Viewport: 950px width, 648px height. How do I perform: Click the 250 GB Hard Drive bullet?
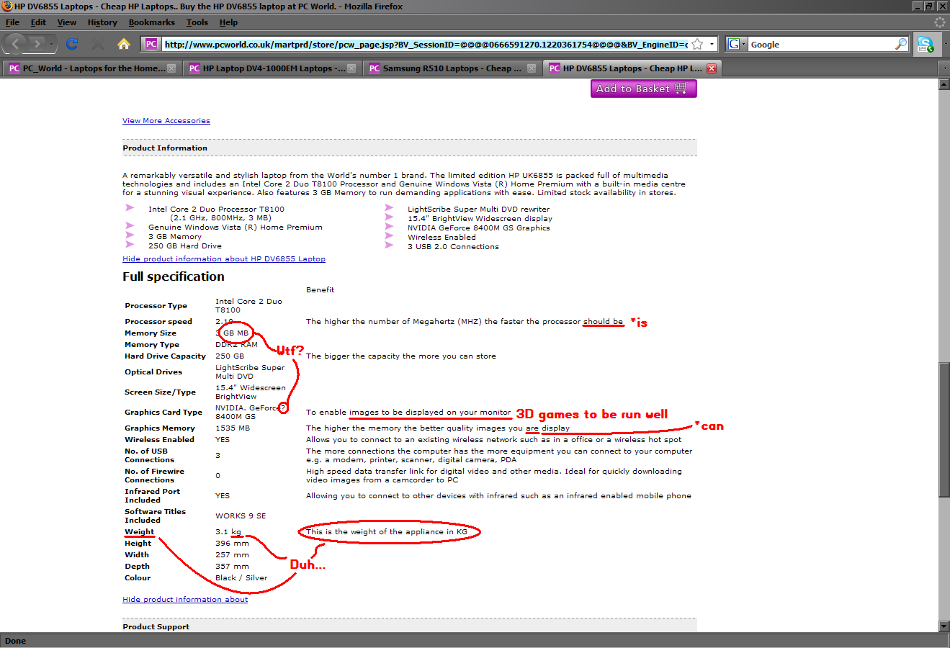185,246
